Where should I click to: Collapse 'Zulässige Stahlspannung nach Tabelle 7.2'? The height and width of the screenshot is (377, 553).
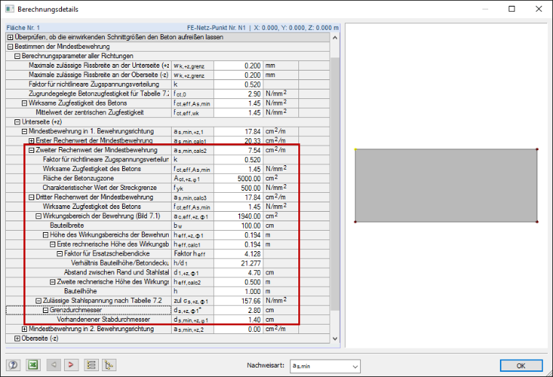[x=39, y=301]
